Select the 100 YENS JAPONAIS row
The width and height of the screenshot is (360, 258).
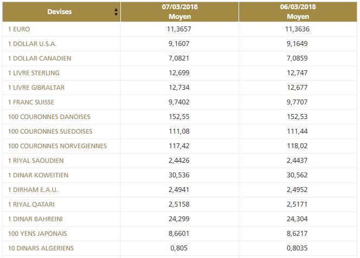[38, 234]
